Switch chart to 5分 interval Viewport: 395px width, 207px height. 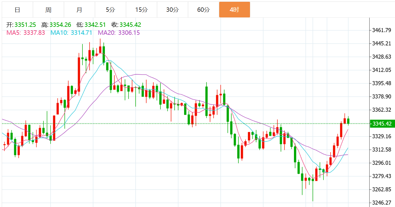(110, 10)
